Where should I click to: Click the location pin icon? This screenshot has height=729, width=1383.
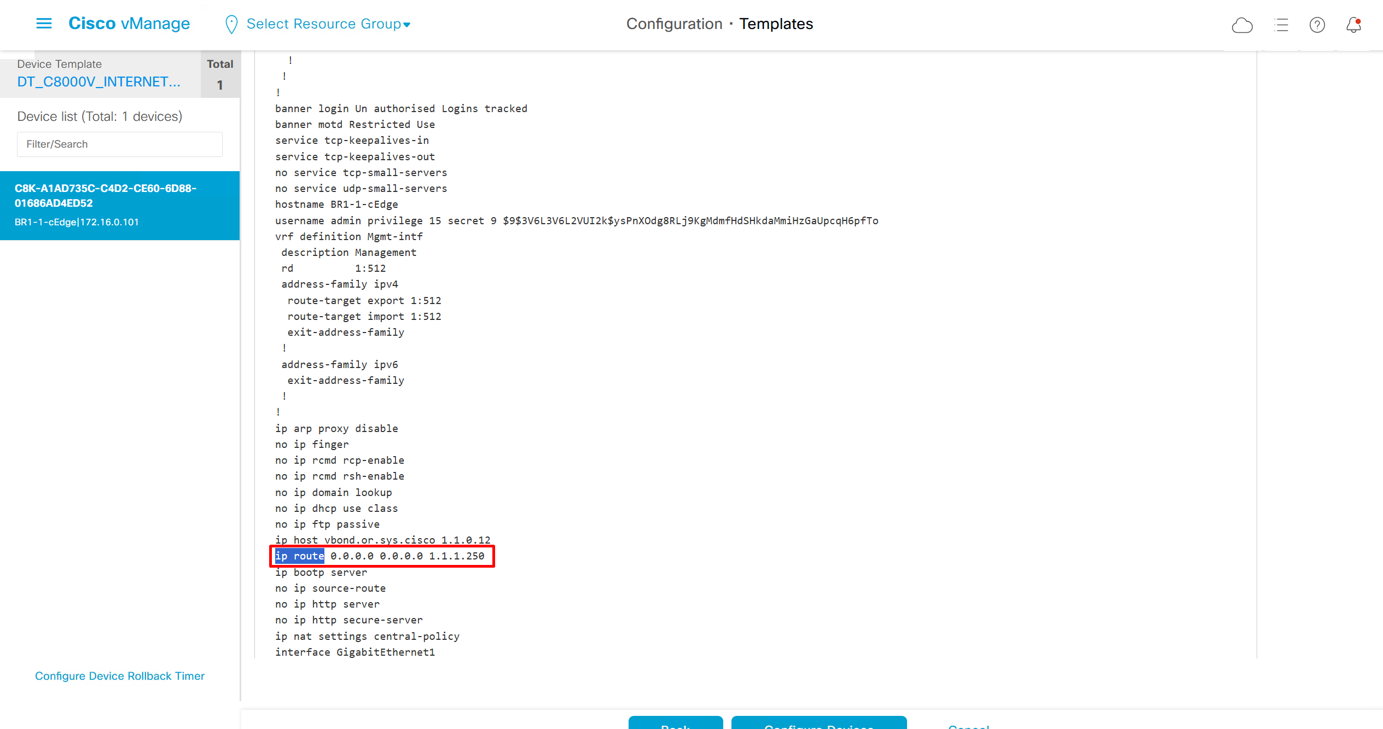click(231, 25)
